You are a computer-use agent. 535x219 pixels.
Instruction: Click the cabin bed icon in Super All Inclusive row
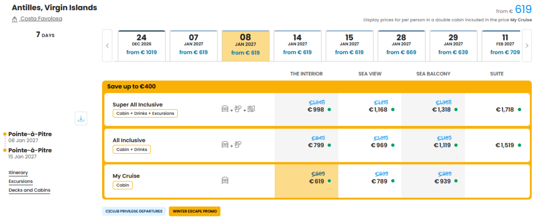(225, 109)
